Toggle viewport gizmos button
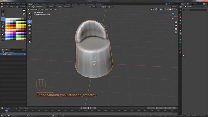 point(156,9)
